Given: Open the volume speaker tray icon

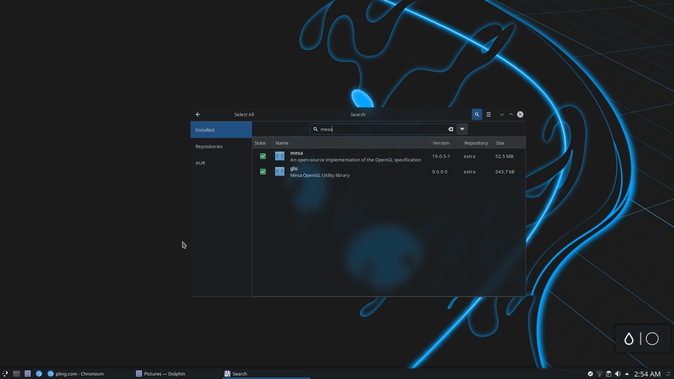Looking at the screenshot, I should [x=618, y=374].
